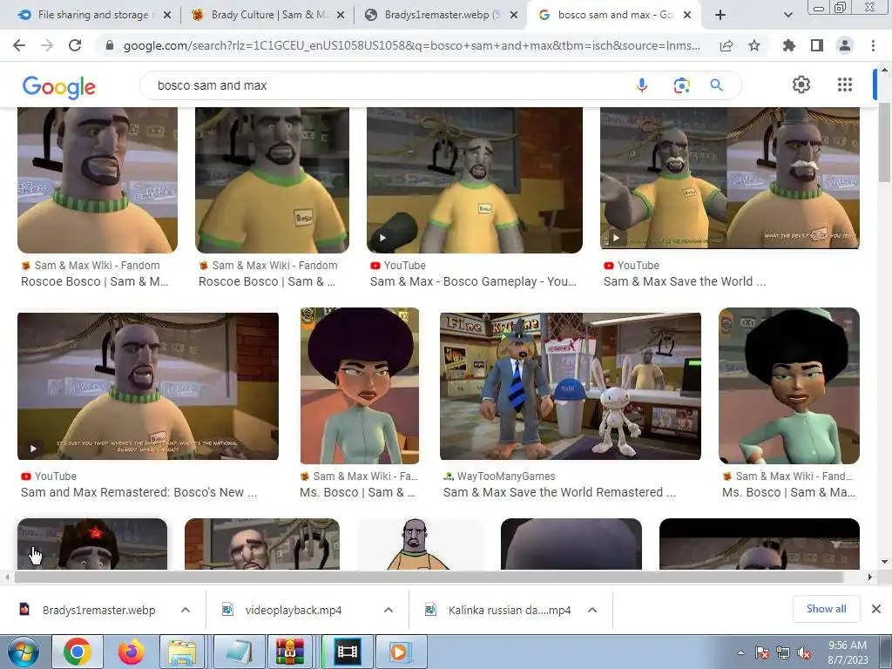Search by image with Google Lens
The height and width of the screenshot is (669, 892).
tap(681, 85)
